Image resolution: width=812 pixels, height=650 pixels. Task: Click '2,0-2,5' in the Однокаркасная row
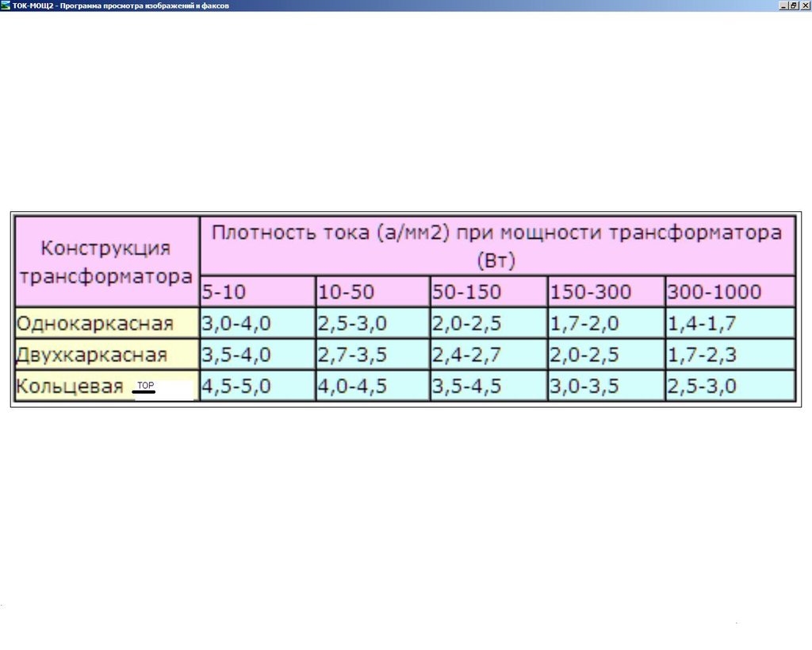488,324
